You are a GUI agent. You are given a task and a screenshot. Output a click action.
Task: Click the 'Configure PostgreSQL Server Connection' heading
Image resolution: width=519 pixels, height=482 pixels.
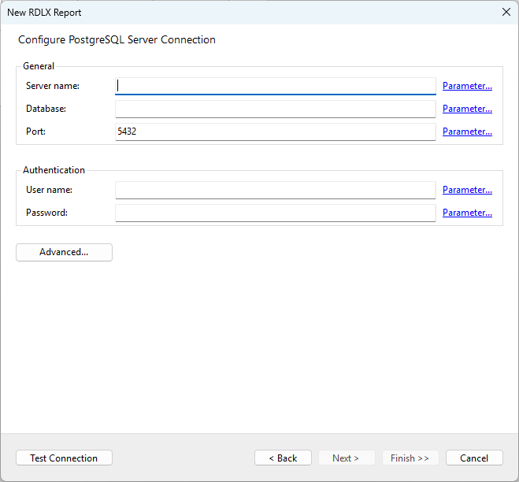click(117, 39)
